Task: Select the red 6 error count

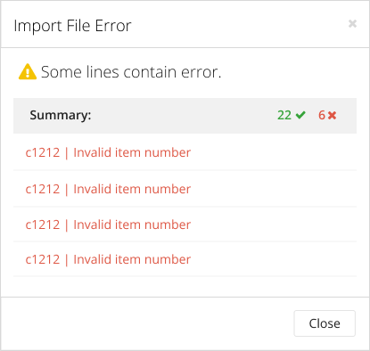Action: point(322,115)
